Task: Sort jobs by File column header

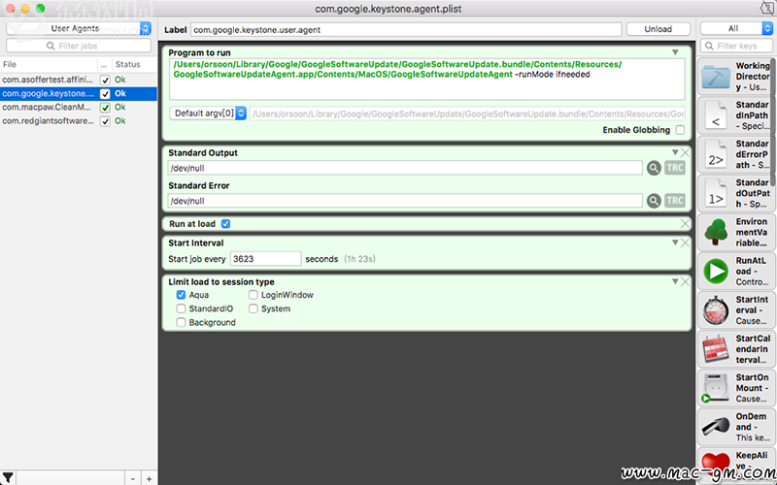Action: click(x=49, y=64)
